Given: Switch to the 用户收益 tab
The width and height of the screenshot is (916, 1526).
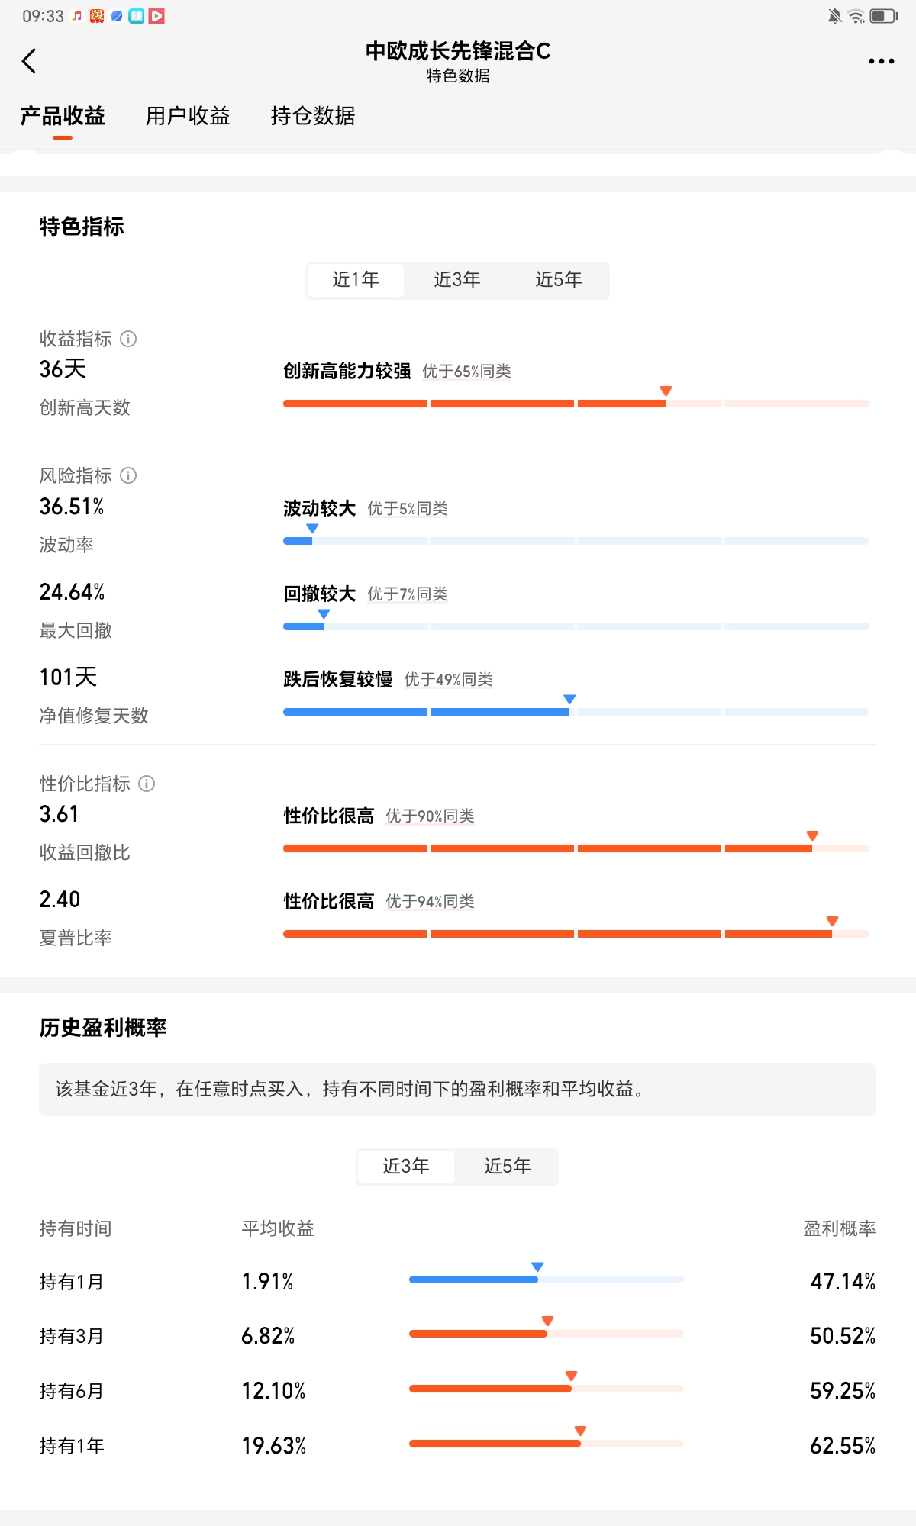Looking at the screenshot, I should coord(188,116).
